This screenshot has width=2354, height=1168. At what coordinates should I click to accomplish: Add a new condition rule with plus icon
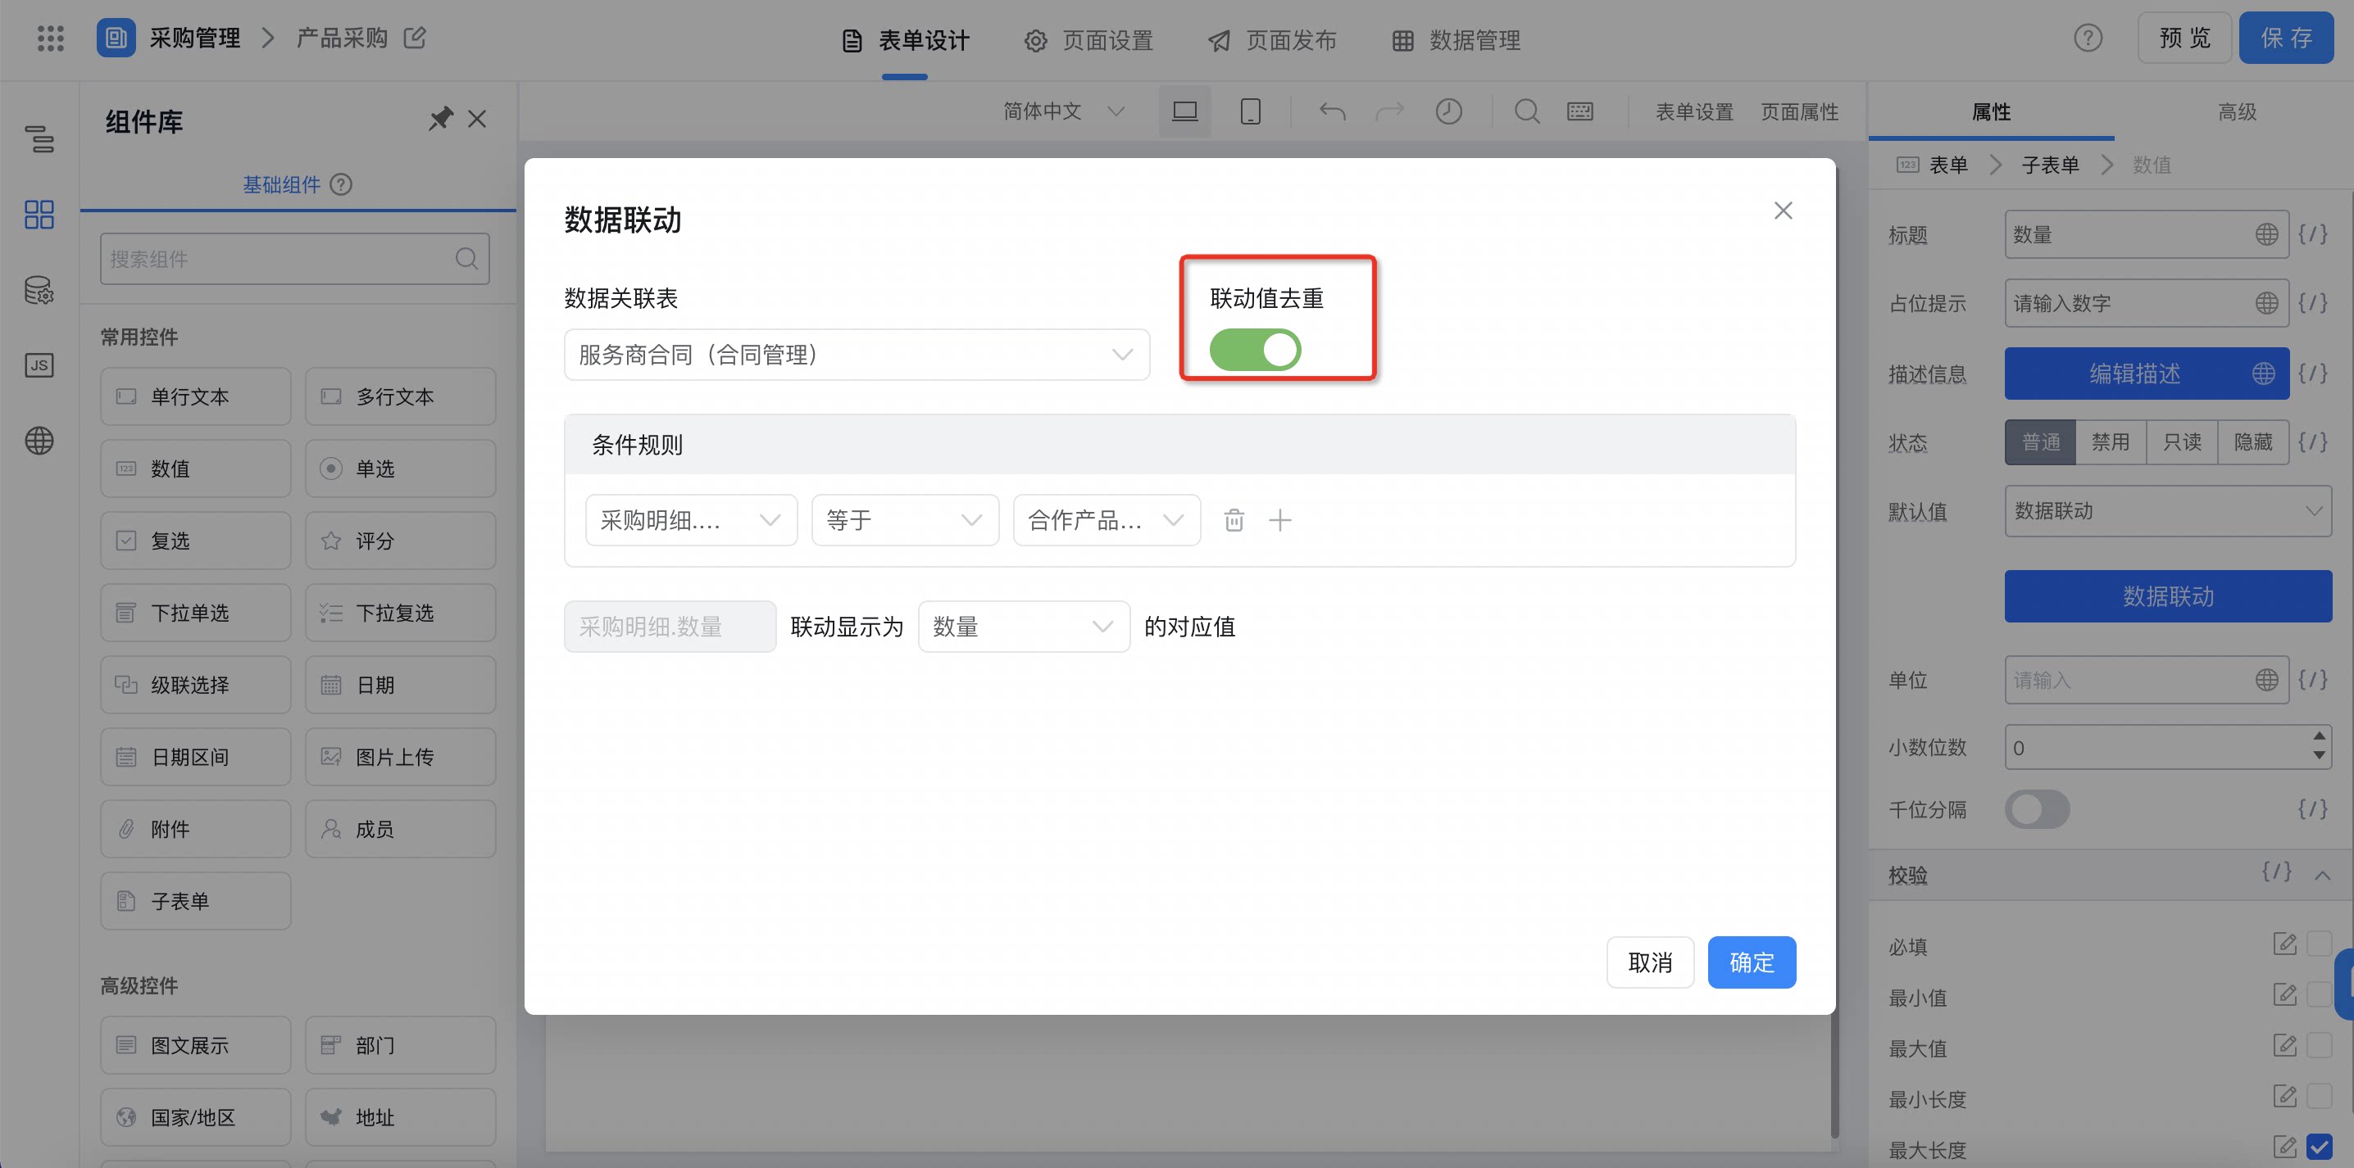coord(1280,521)
